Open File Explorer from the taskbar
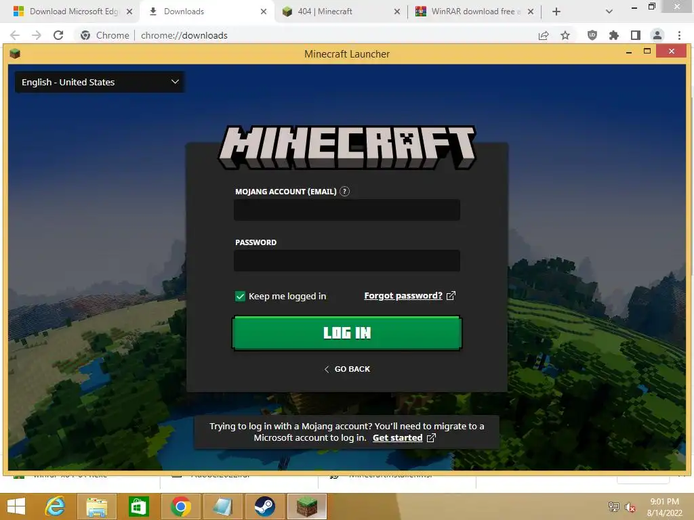This screenshot has width=694, height=520. tap(97, 506)
